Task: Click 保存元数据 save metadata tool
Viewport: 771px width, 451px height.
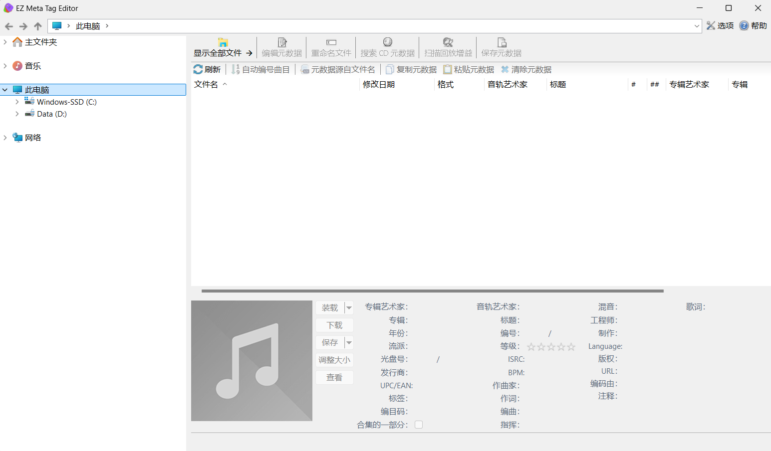Action: click(x=502, y=48)
